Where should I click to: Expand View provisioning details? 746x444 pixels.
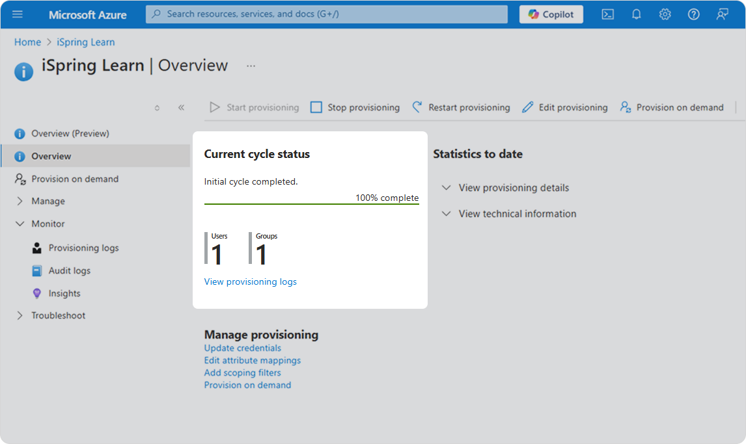point(506,188)
